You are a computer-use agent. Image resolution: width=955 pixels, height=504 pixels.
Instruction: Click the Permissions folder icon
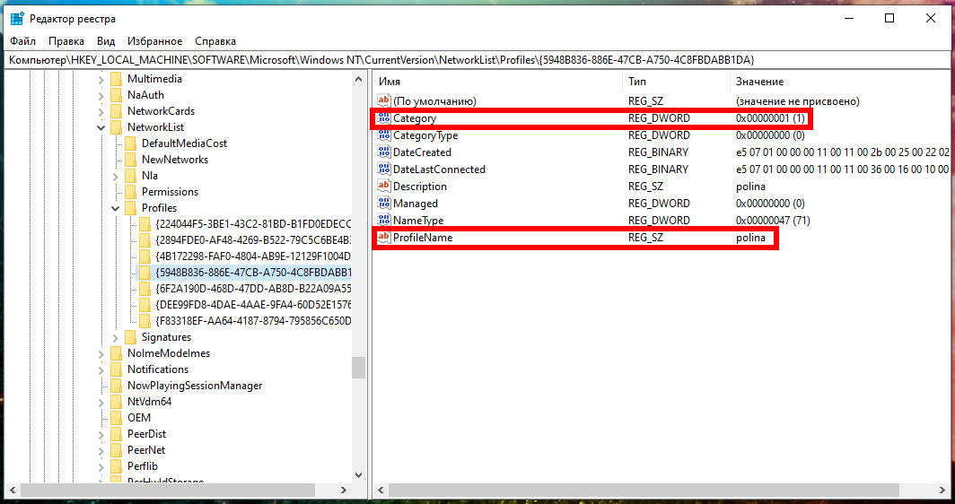pos(130,192)
